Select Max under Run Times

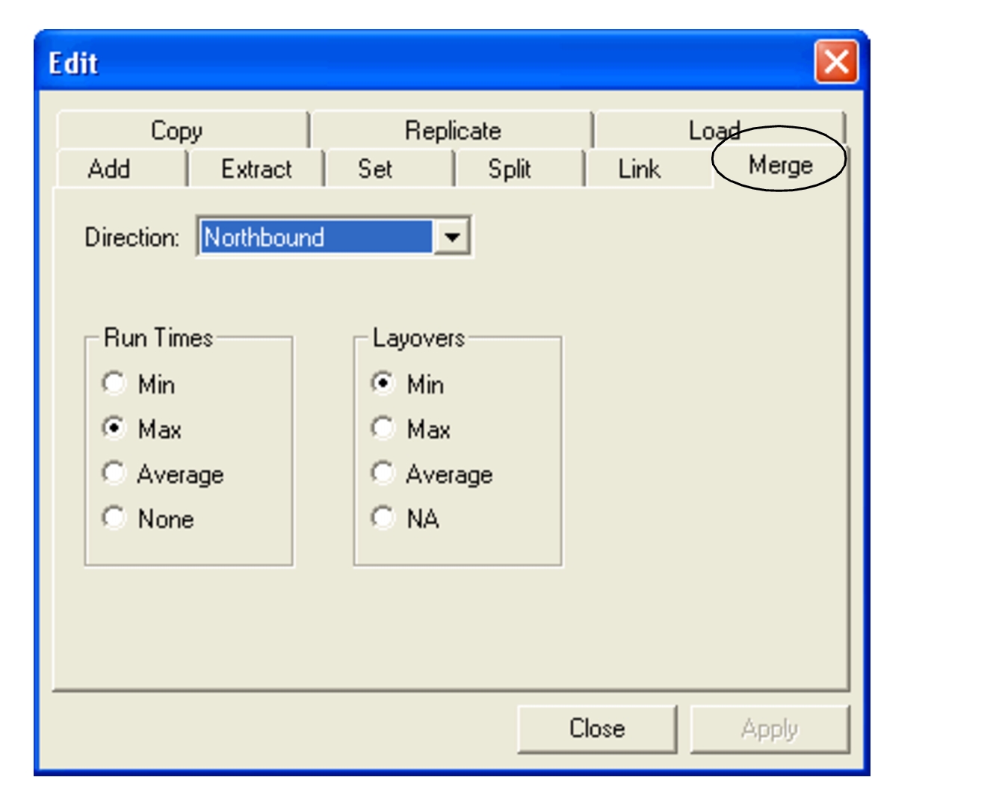(113, 428)
